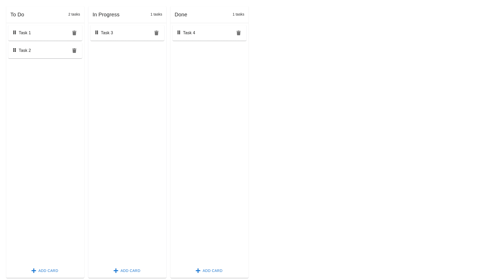Delete Task 2 with trash icon
The height and width of the screenshot is (280, 499).
[74, 51]
